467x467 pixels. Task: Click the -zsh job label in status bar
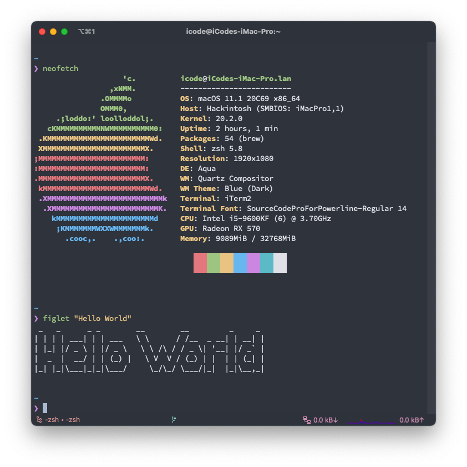tap(62, 420)
